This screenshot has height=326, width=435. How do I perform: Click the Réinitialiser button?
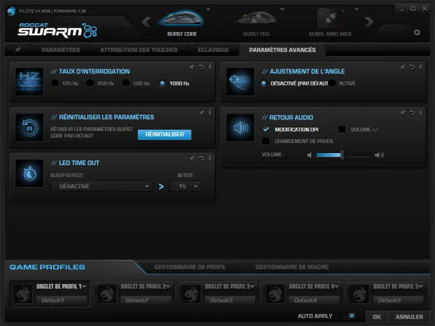point(165,134)
